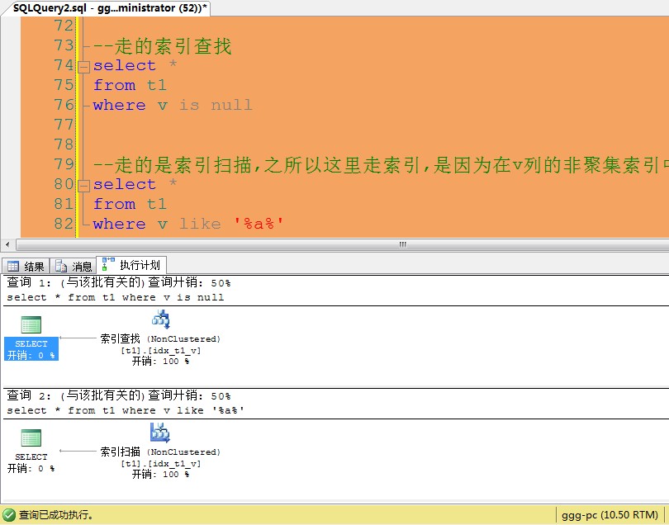669x525 pixels.
Task: Click the right arrow of editor horizontal scrollbar
Action: pyautogui.click(x=662, y=244)
